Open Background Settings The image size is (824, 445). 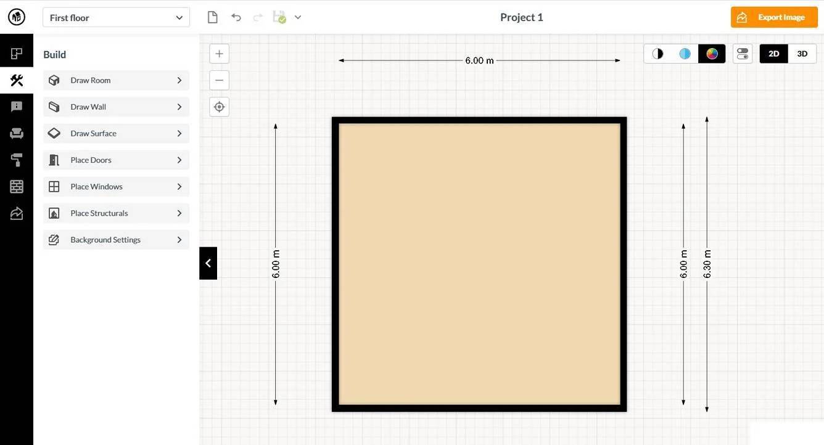click(116, 240)
